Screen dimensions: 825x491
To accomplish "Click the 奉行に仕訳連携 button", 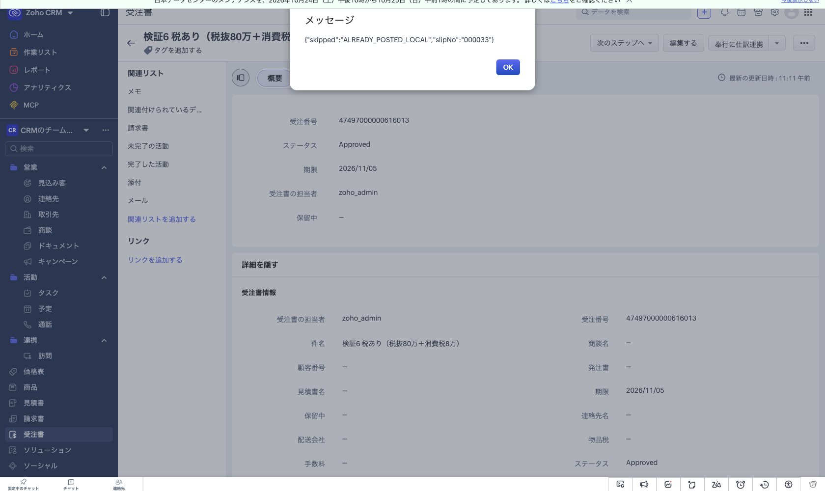I will pos(739,44).
